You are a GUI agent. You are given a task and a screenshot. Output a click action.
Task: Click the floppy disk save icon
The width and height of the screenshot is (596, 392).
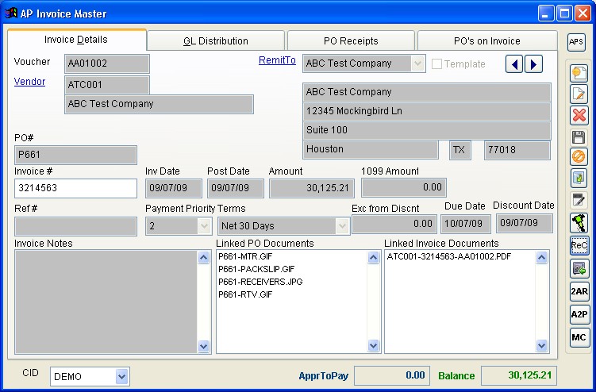coord(579,136)
